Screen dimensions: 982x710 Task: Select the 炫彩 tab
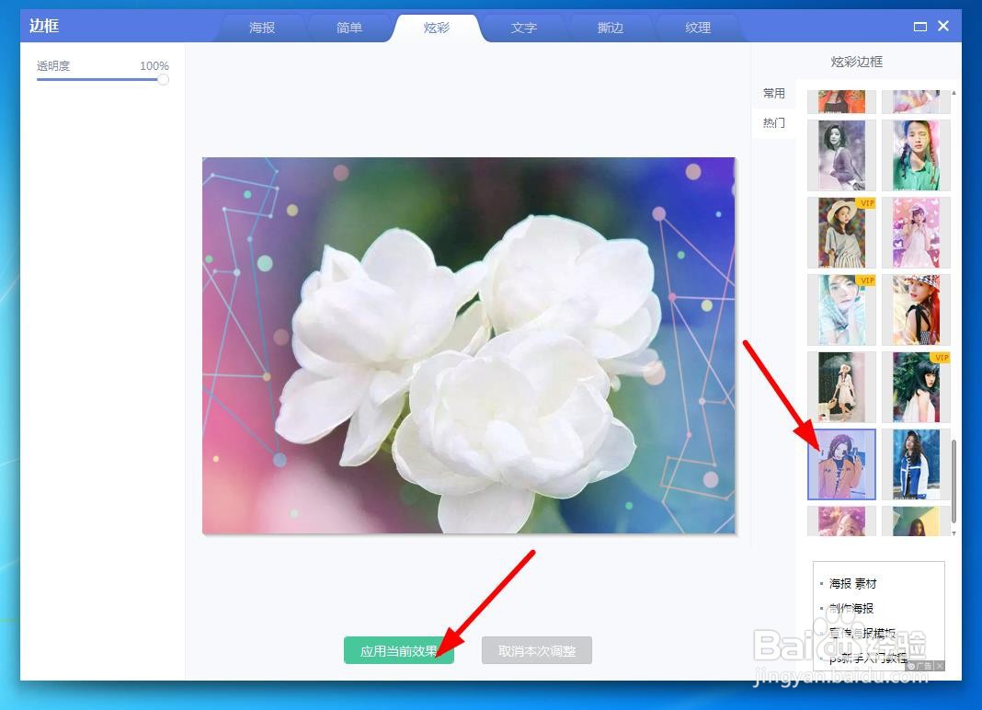pos(437,28)
